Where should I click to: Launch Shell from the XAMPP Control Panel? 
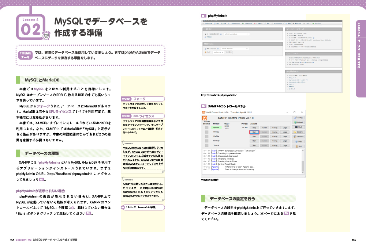pyautogui.click(x=298, y=127)
